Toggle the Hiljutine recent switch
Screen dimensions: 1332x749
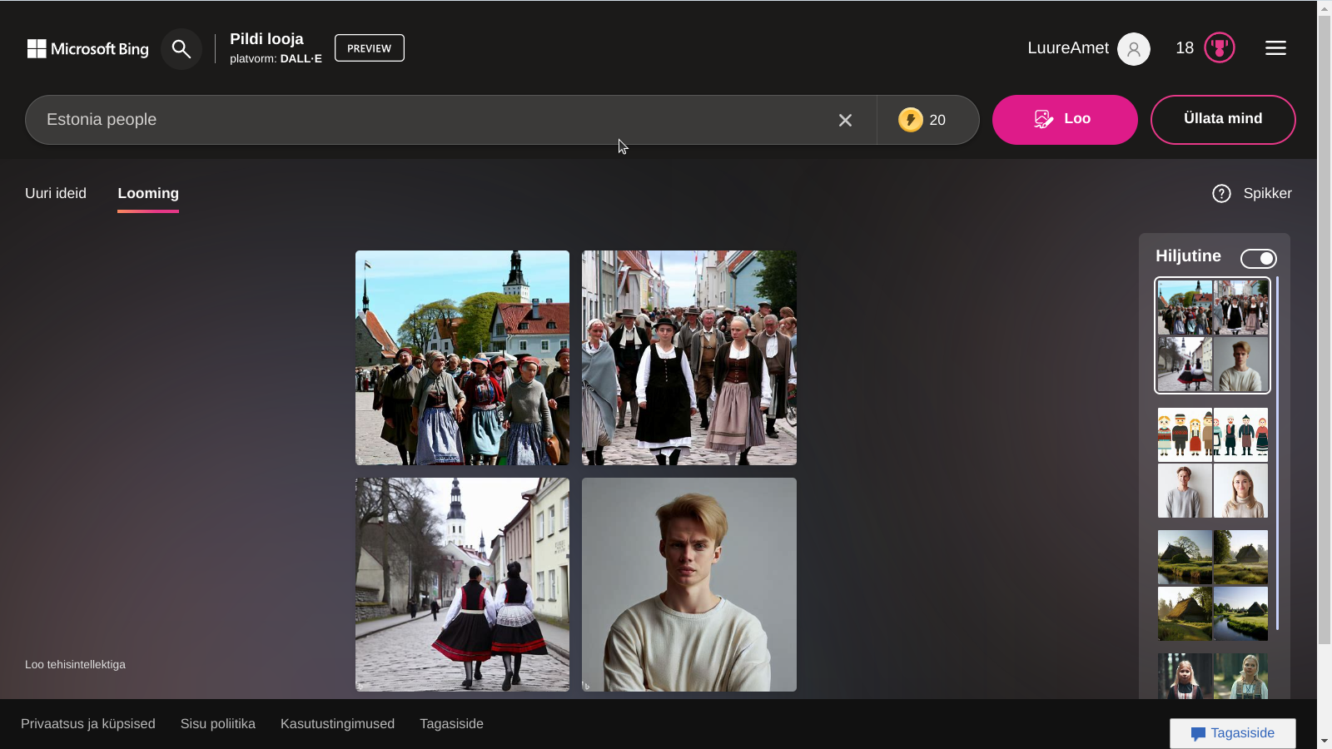point(1258,259)
